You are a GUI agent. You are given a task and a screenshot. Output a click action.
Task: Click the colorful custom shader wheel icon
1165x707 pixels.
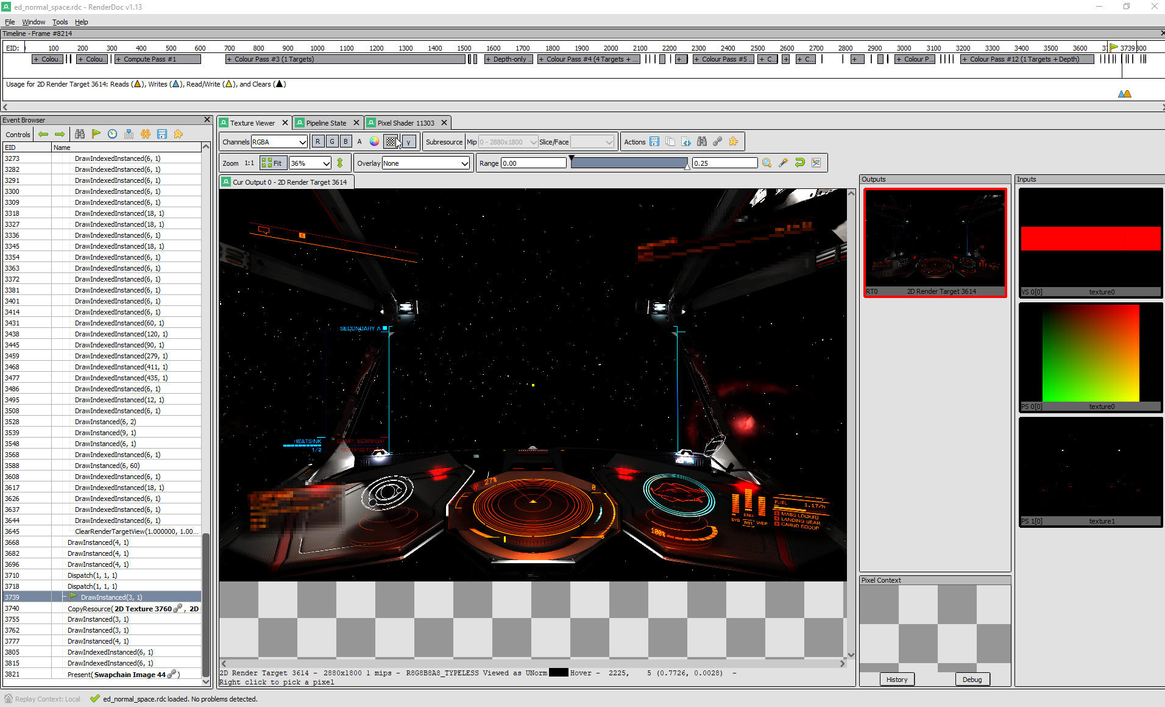click(374, 141)
